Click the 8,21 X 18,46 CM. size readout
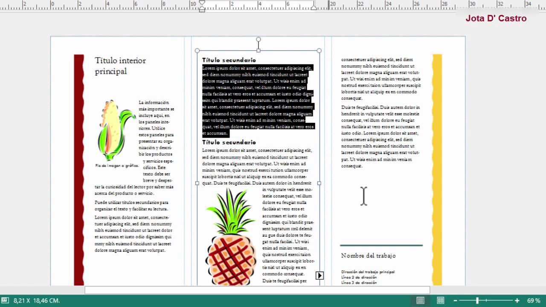546x307 pixels. coord(37,301)
